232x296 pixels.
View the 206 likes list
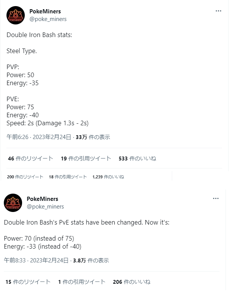(131, 282)
